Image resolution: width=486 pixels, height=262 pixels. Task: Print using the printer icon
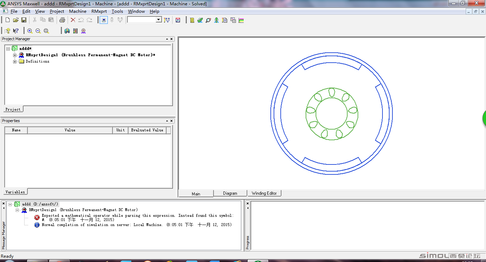pyautogui.click(x=62, y=20)
